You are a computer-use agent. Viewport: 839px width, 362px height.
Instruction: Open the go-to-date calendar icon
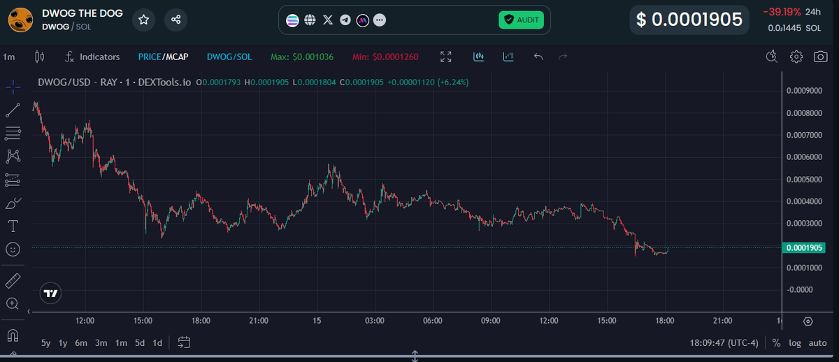pyautogui.click(x=184, y=343)
